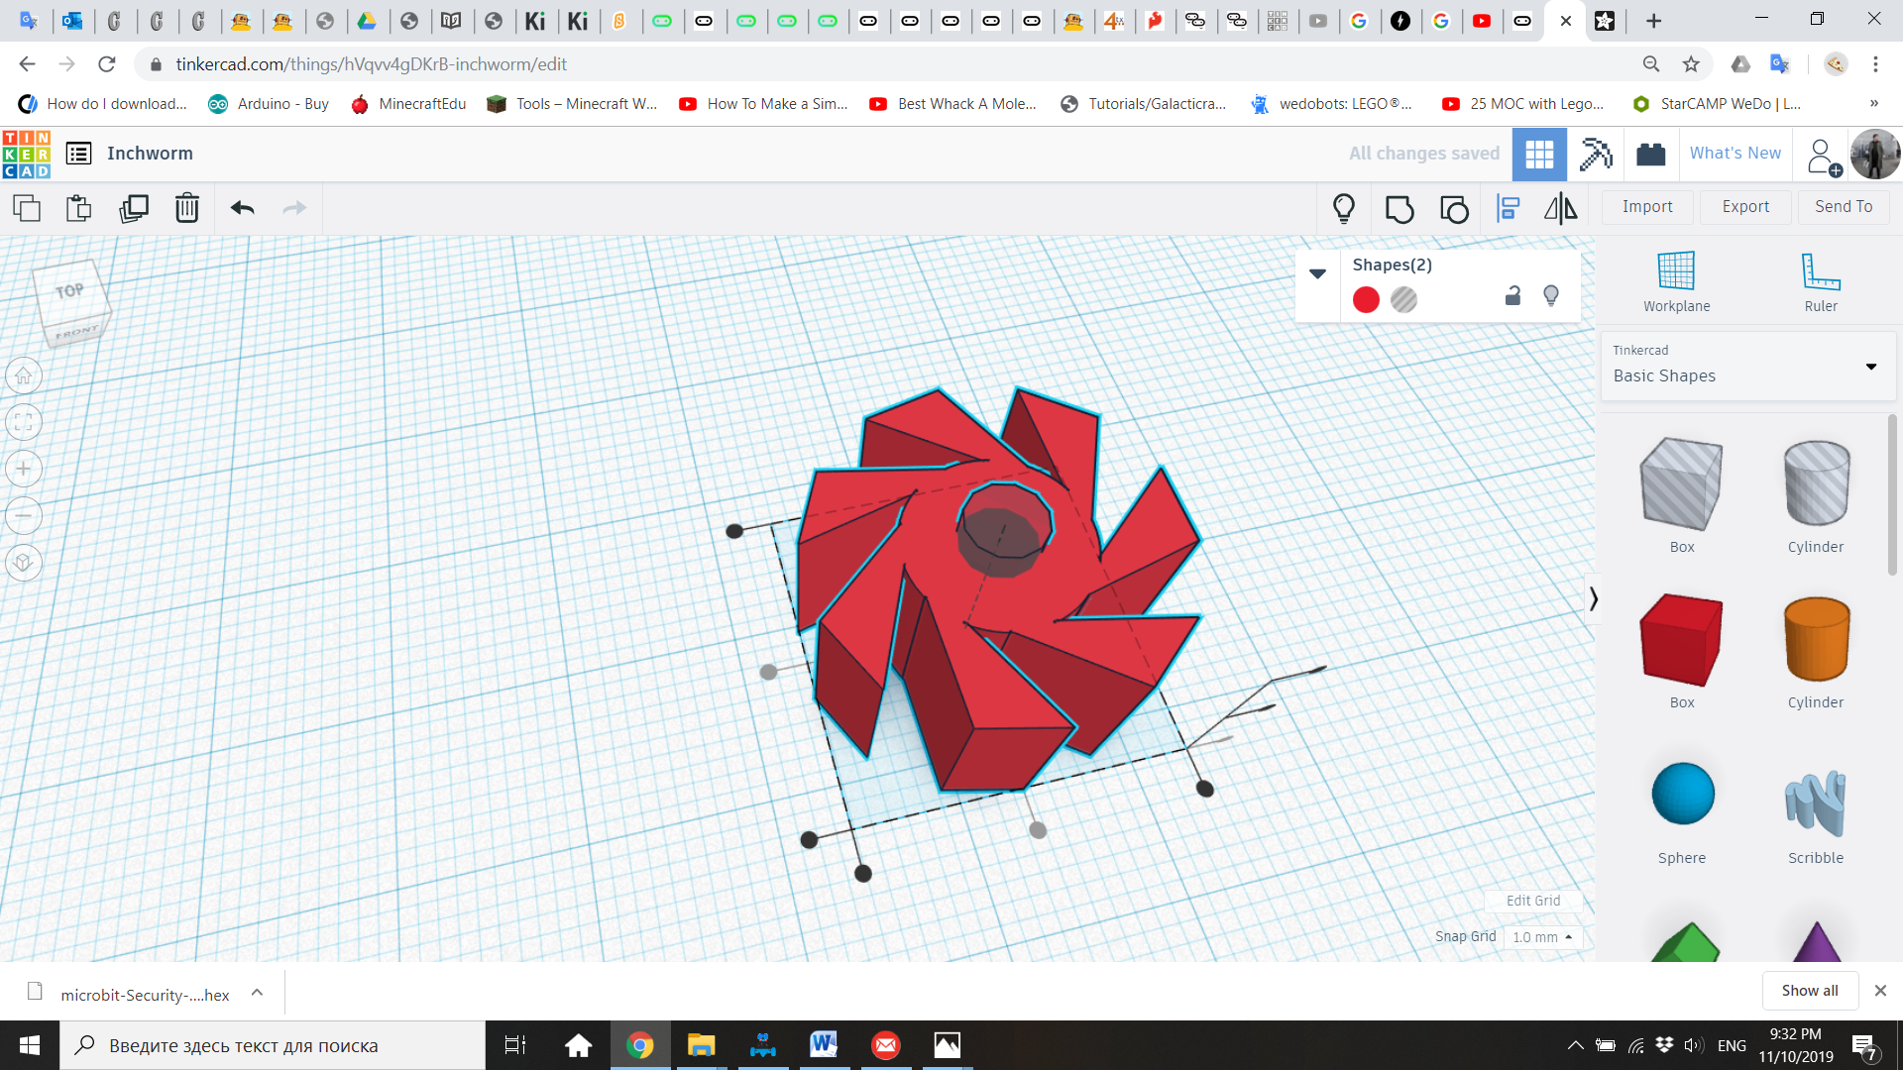Open the Bricks mode icon
This screenshot has width=1903, height=1070.
[1651, 154]
